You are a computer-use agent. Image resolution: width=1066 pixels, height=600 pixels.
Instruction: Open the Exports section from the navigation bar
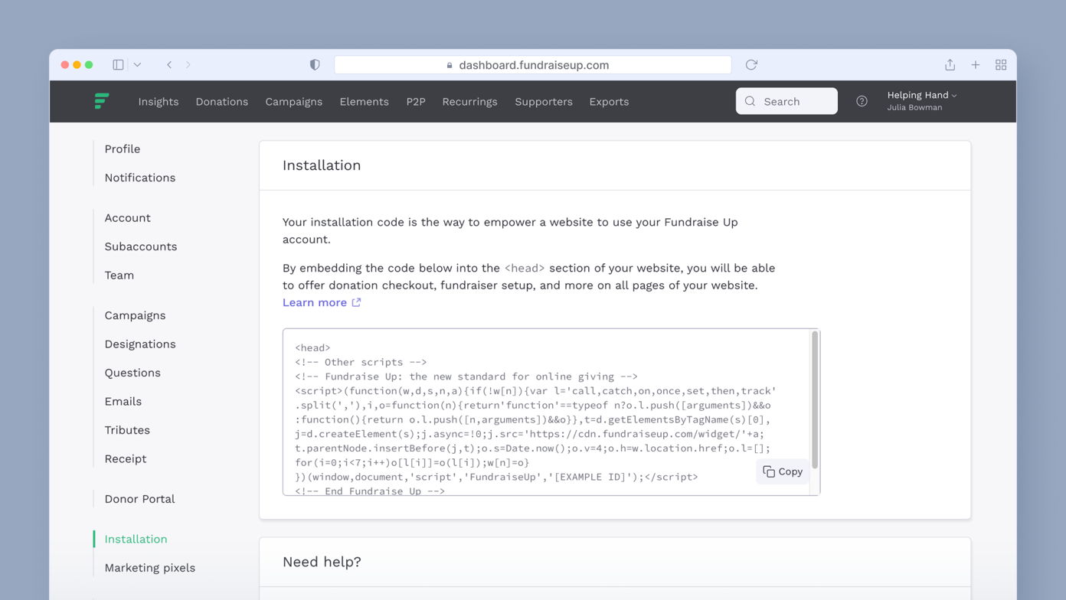[x=609, y=101]
